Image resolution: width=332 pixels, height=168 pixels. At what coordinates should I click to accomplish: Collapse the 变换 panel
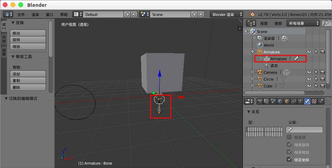[13, 23]
